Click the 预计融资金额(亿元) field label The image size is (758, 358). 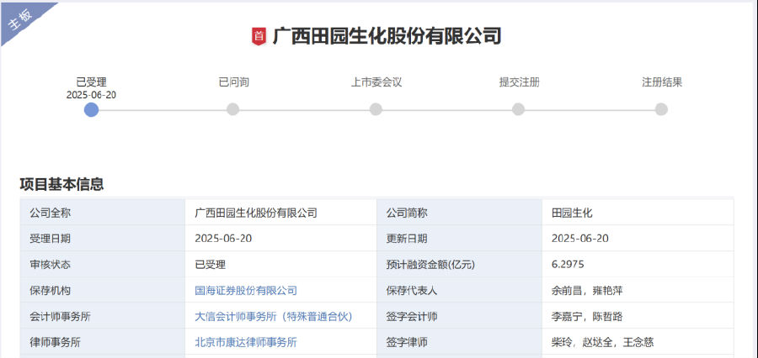click(x=430, y=265)
